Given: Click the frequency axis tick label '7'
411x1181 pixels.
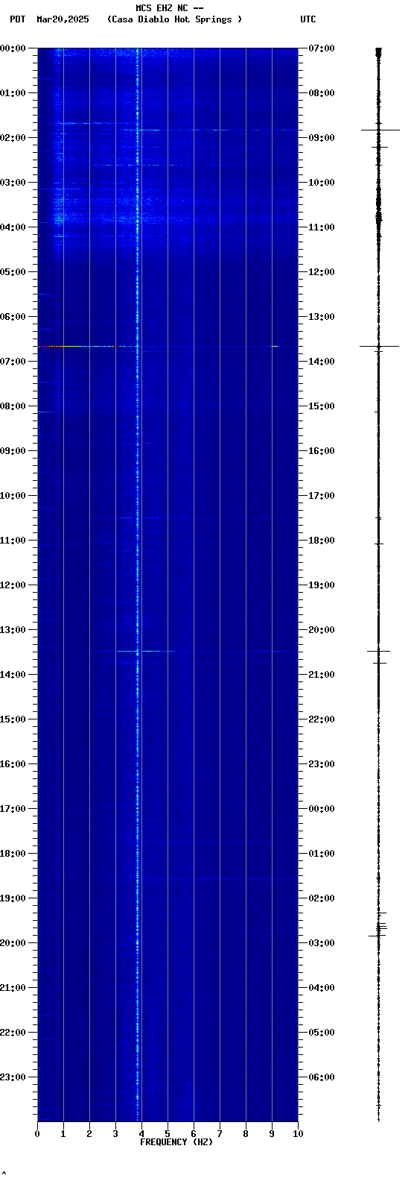Looking at the screenshot, I should 220,1134.
